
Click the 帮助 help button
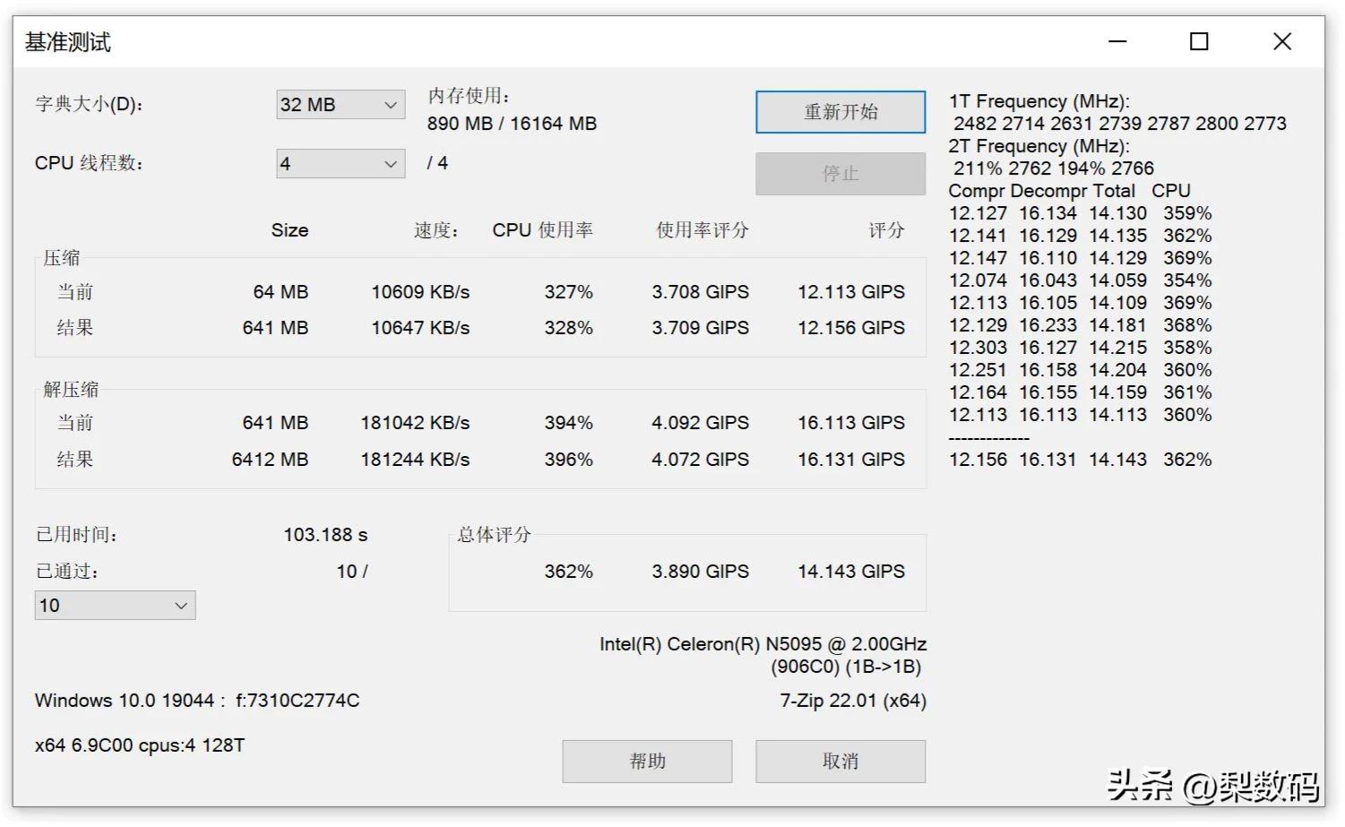[x=646, y=761]
